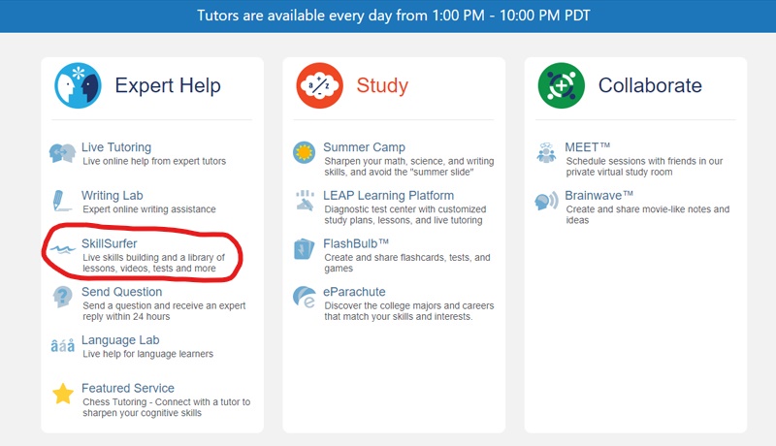Image resolution: width=776 pixels, height=446 pixels.
Task: Click the Featured Service star icon
Action: pyautogui.click(x=63, y=394)
